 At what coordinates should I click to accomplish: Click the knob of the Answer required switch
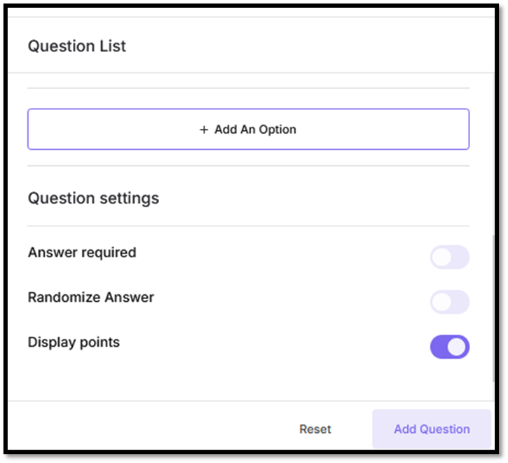[441, 257]
